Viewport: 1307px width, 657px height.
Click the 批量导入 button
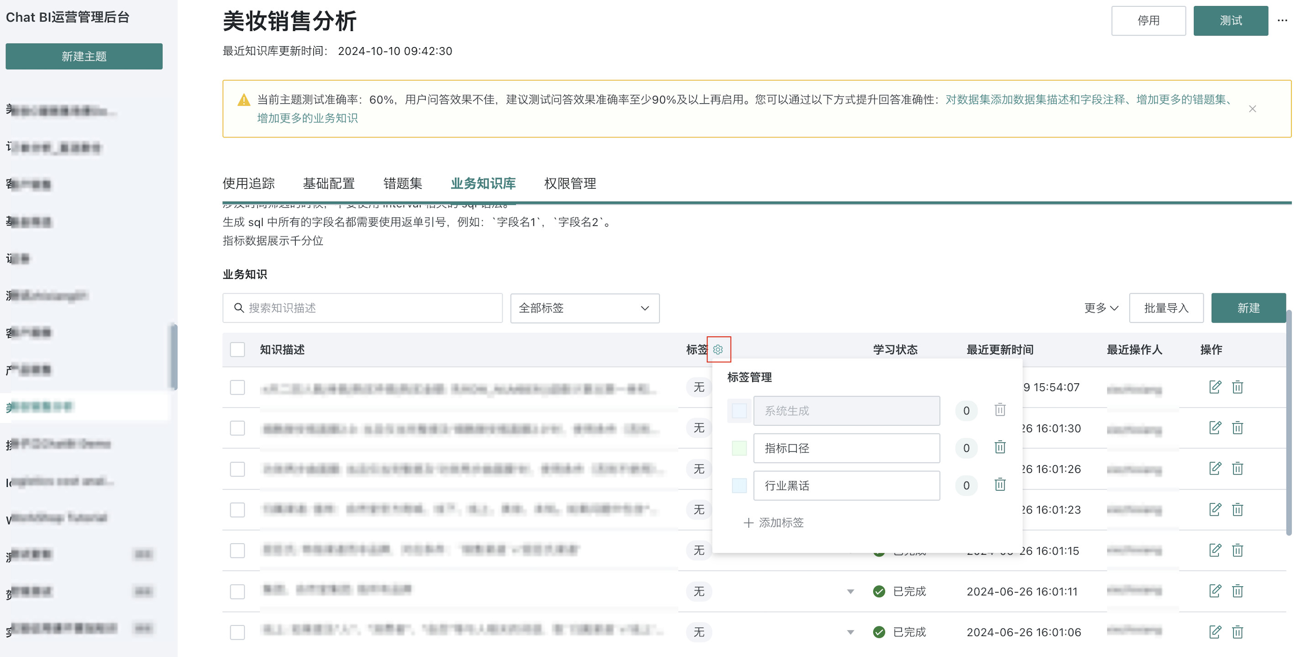(x=1166, y=308)
